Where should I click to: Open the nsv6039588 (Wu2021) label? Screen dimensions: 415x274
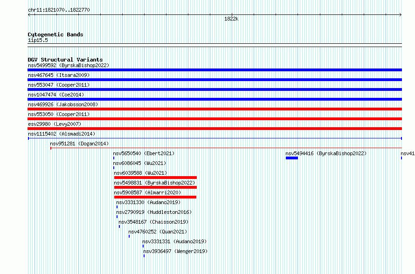click(140, 173)
